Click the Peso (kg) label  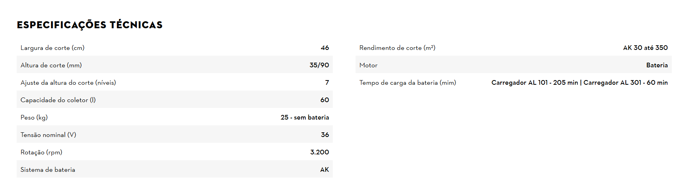tap(34, 118)
